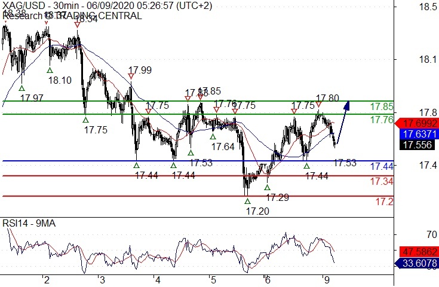Click the 17.99 swing high label

[x=140, y=70]
